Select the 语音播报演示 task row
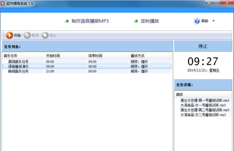The width and height of the screenshot is (234, 151). pos(87,66)
